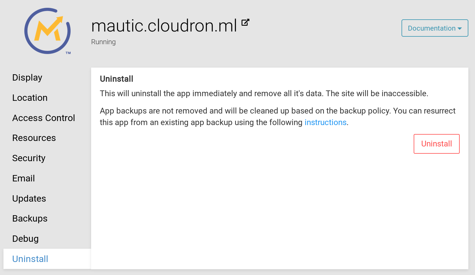Open the app via external link icon

click(x=245, y=22)
